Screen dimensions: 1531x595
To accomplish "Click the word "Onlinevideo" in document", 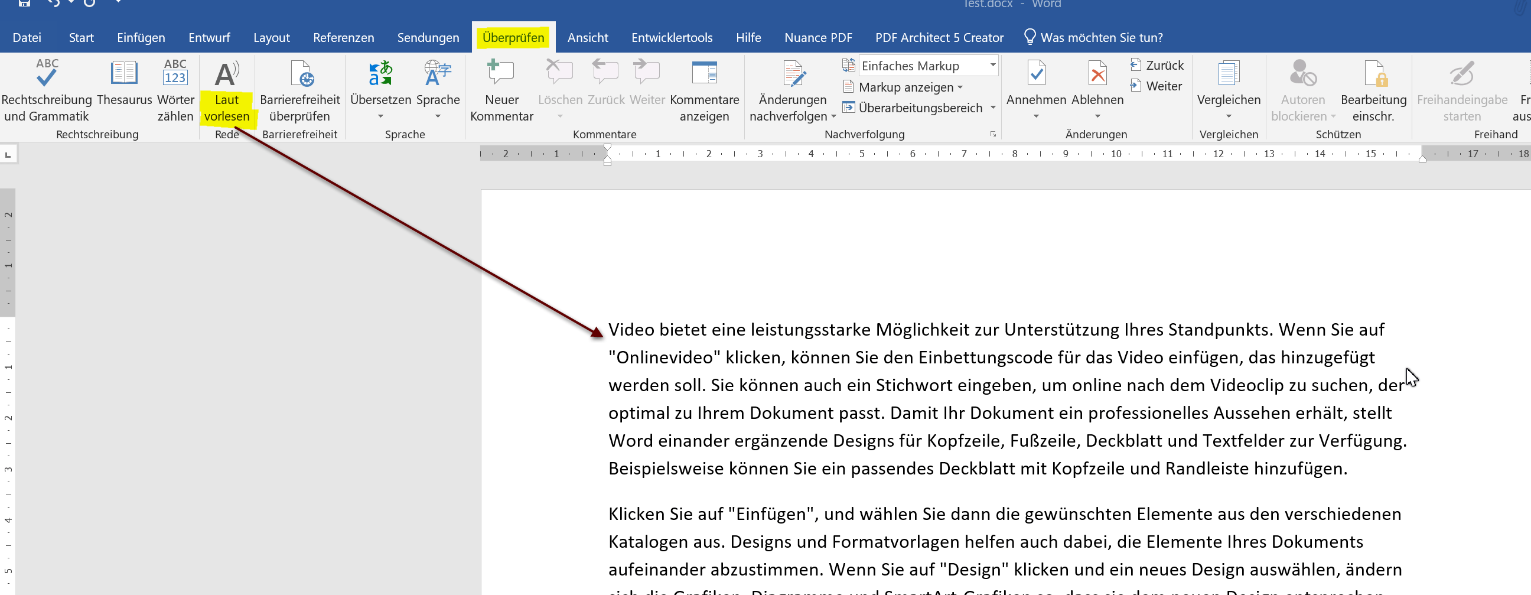I will (x=664, y=357).
